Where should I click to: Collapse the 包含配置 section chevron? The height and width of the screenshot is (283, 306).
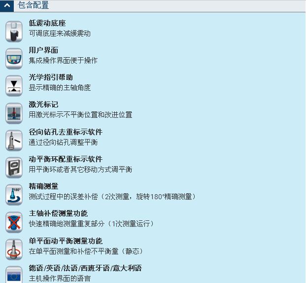[x=7, y=5]
